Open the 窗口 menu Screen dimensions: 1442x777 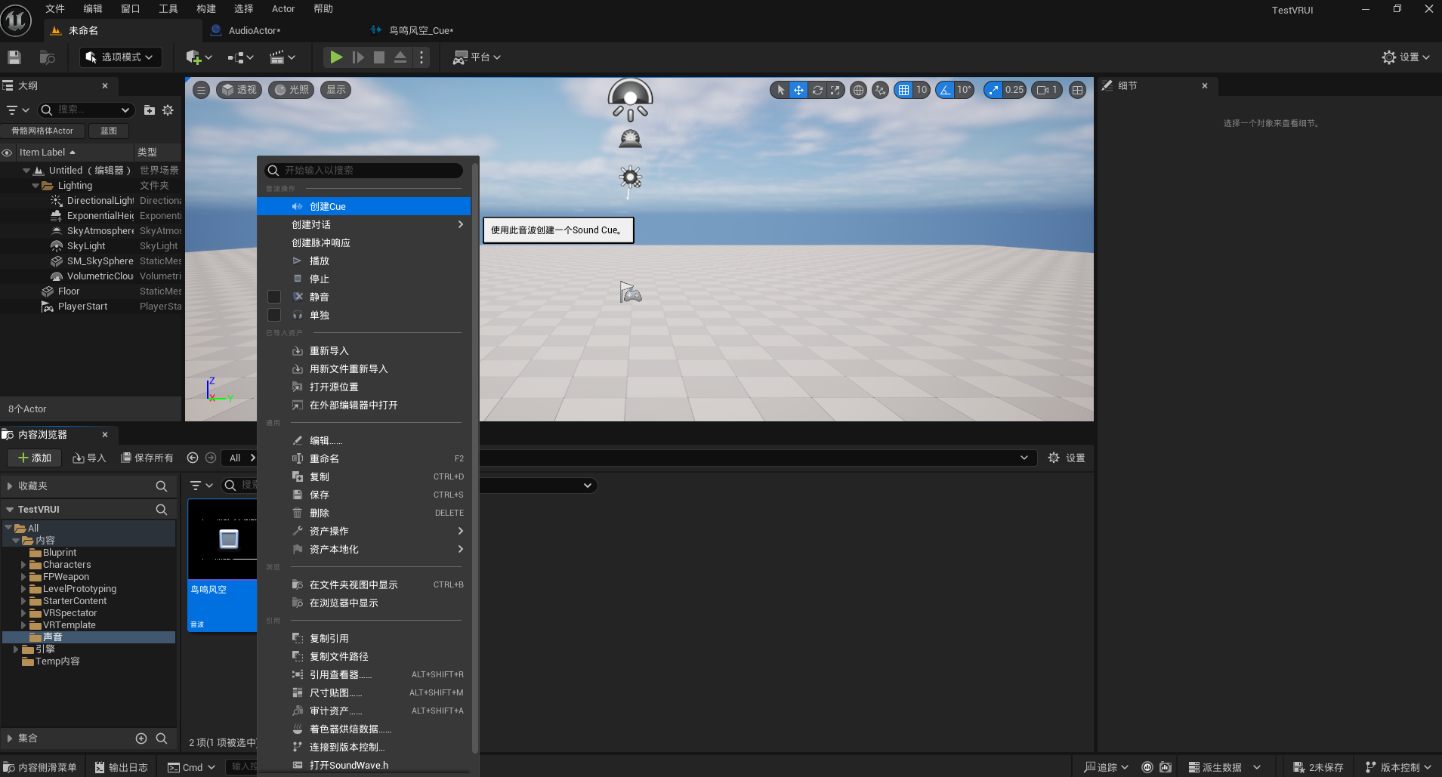tap(130, 8)
